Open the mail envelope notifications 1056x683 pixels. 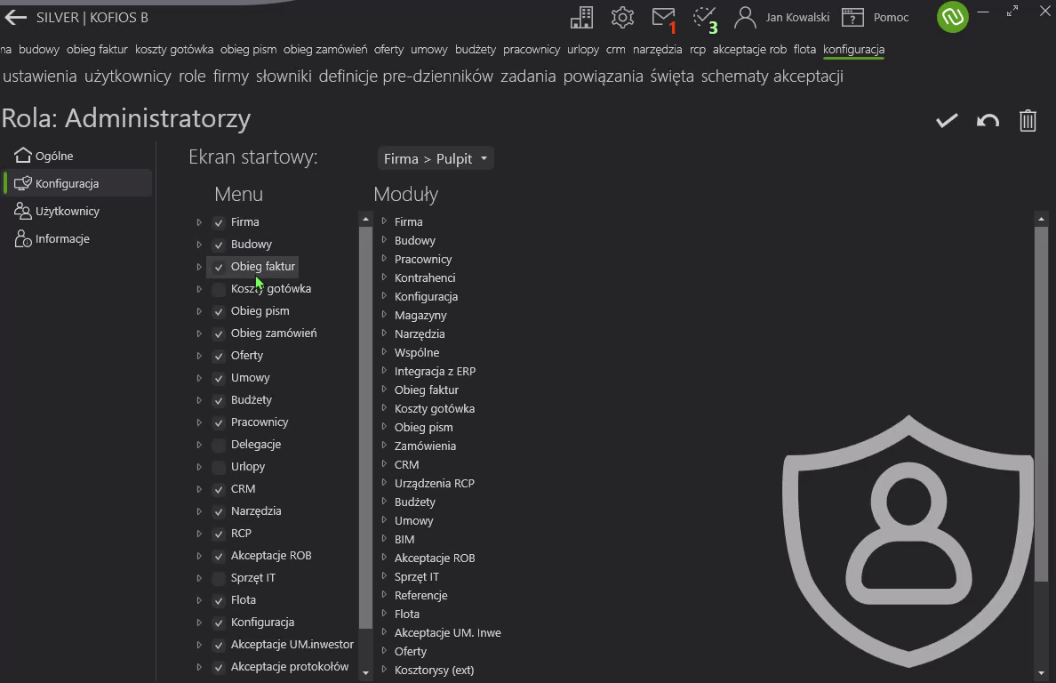(663, 18)
